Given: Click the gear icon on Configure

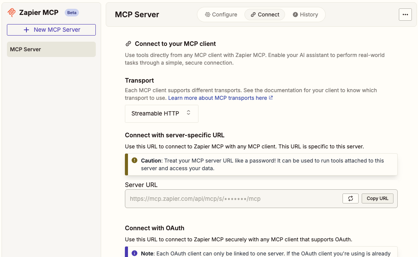Looking at the screenshot, I should 208,15.
